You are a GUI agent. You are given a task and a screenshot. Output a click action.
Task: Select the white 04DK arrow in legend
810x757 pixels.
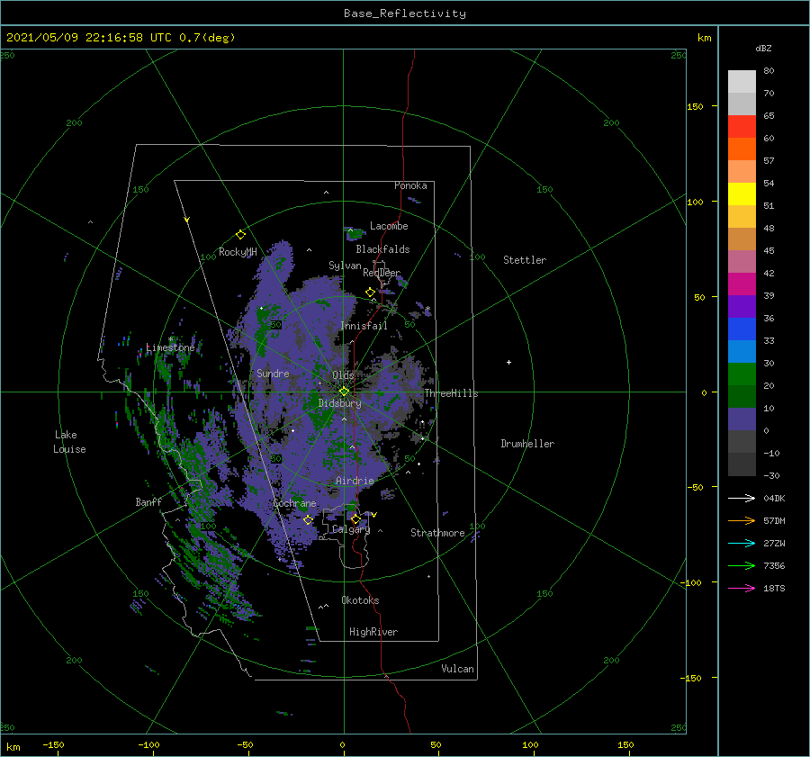click(742, 498)
